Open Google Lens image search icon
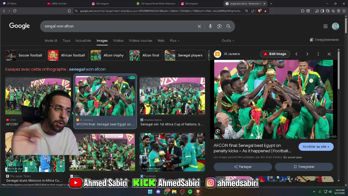348x196 pixels. tap(219, 26)
